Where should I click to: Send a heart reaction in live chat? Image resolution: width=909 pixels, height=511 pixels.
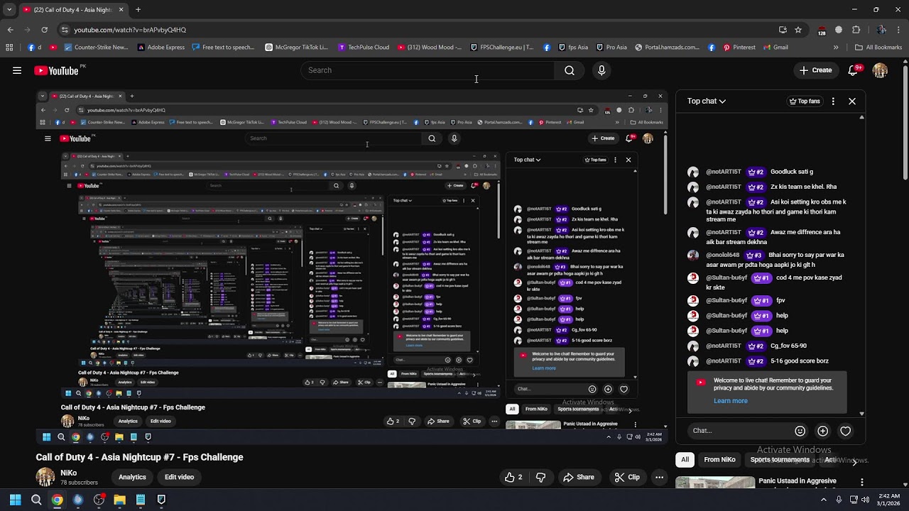click(x=845, y=431)
